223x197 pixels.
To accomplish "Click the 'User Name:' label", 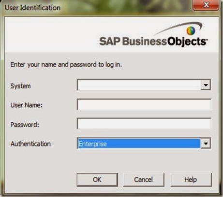I will coord(27,105).
